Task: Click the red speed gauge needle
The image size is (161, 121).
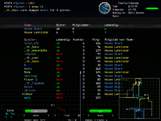Action: point(62,109)
